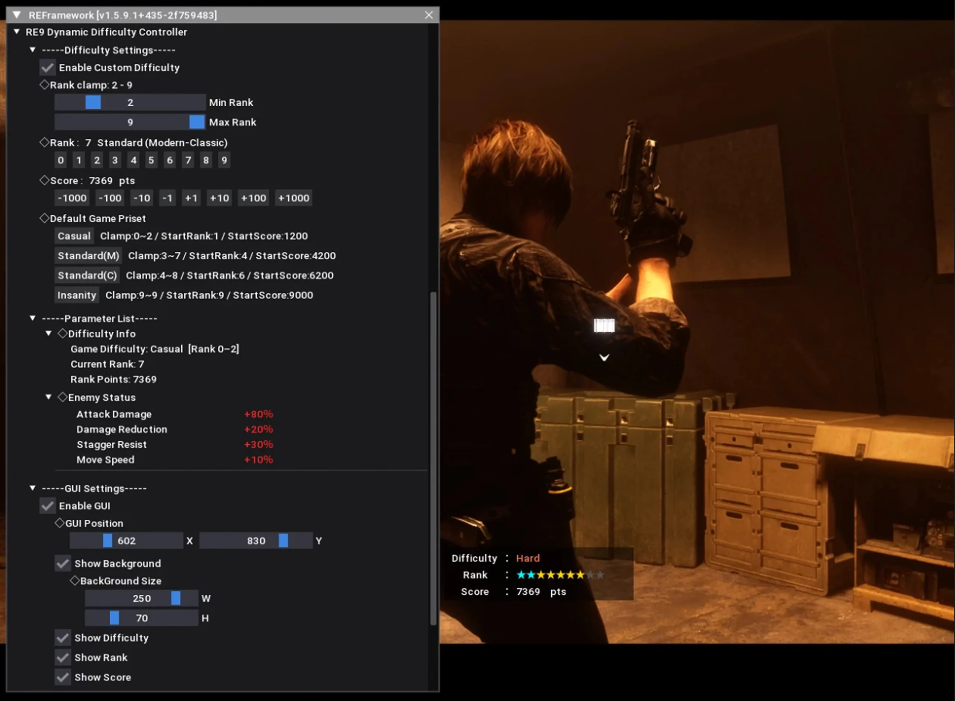Subtract 100 points with -100 button
The height and width of the screenshot is (701, 955).
110,198
